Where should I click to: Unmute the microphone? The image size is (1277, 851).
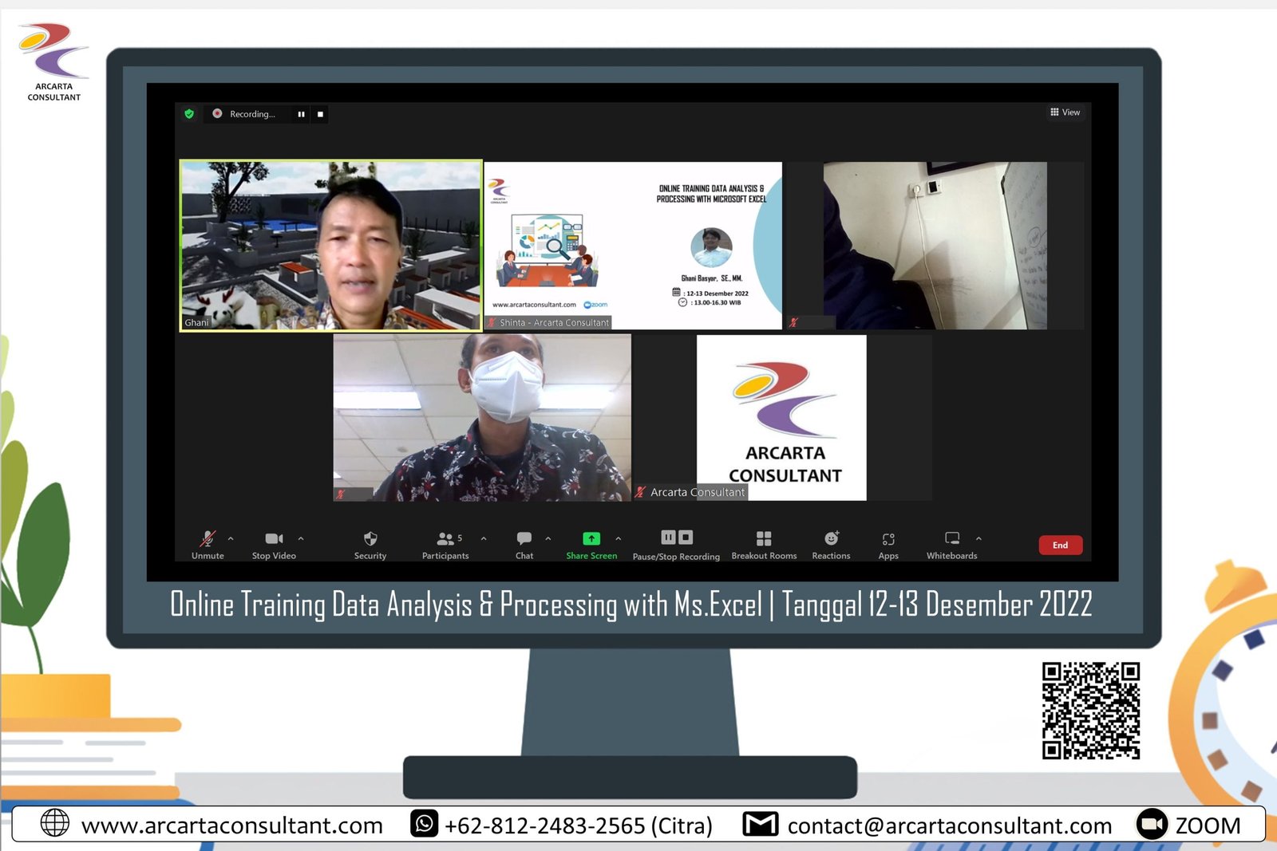point(208,544)
